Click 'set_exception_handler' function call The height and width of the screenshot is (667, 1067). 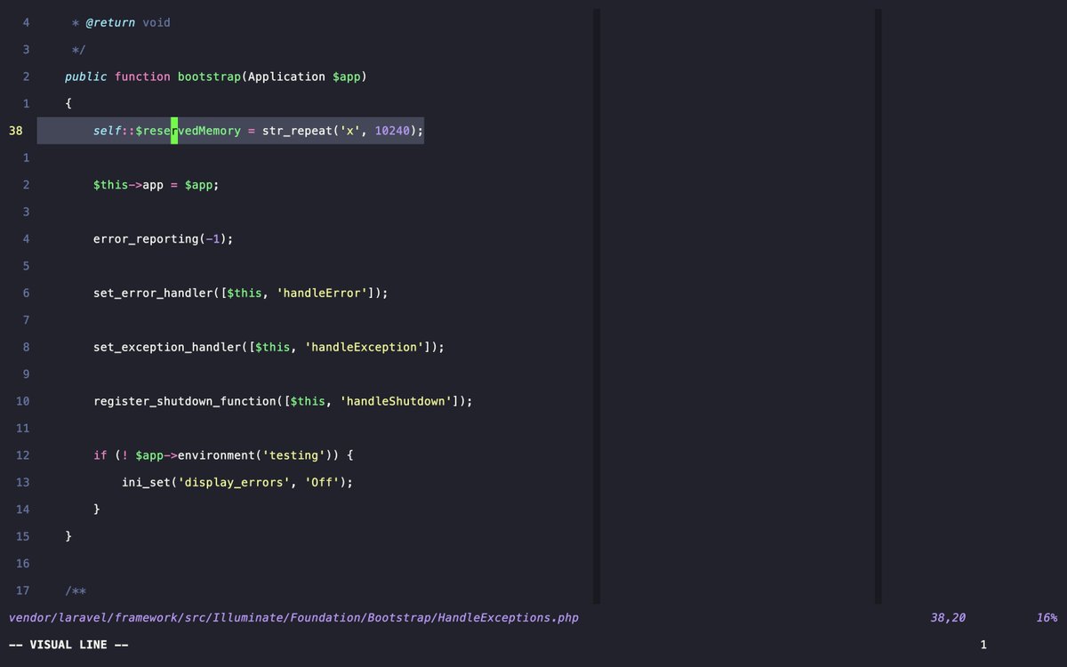pyautogui.click(x=167, y=347)
